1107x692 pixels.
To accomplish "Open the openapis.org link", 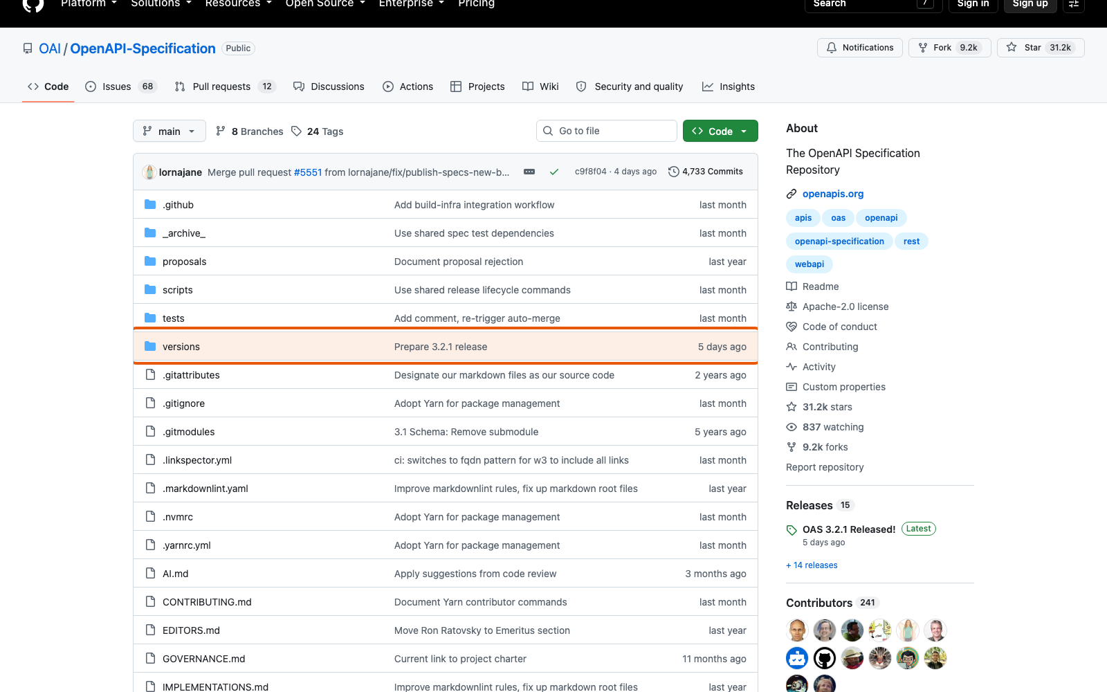I will click(833, 194).
